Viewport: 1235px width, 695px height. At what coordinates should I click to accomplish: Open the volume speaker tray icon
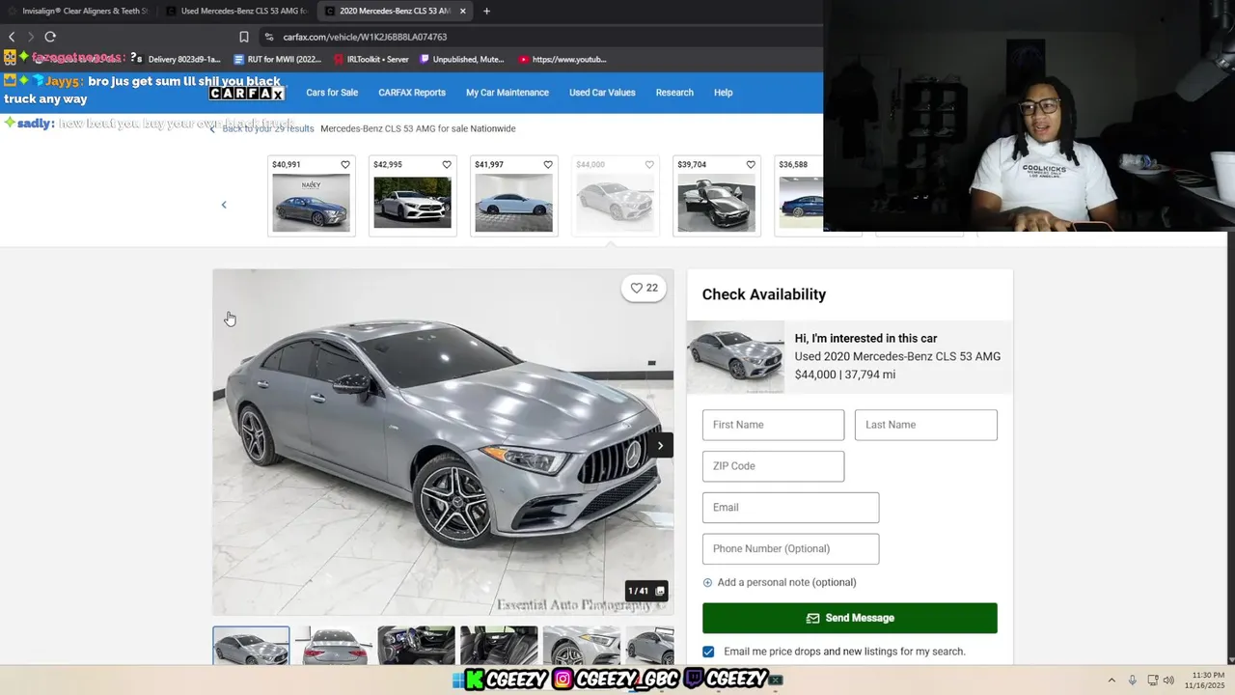(x=1169, y=680)
